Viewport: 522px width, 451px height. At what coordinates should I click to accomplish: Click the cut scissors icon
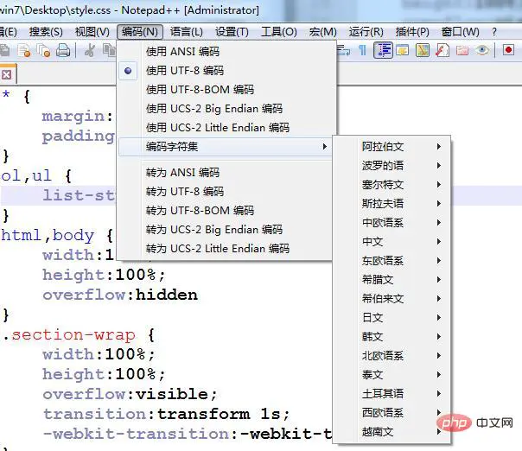[88, 51]
